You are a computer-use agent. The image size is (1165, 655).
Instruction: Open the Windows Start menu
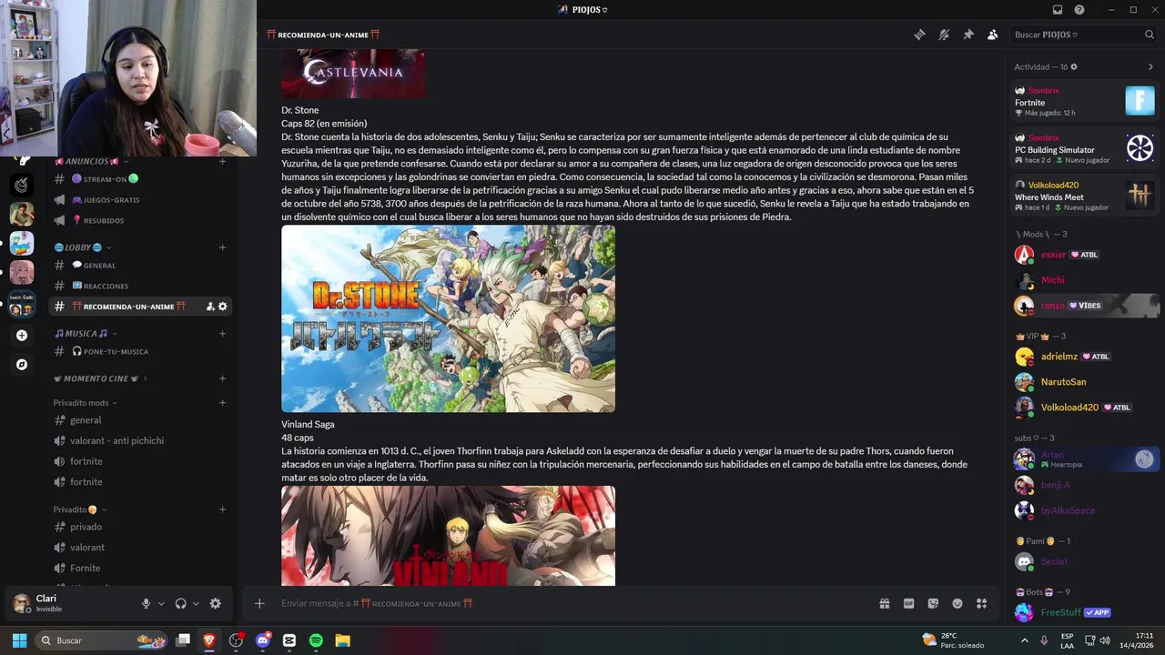click(19, 640)
